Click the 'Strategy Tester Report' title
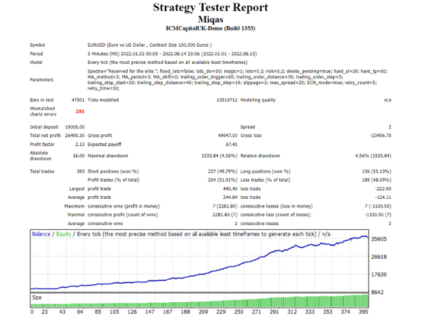 click(x=210, y=7)
